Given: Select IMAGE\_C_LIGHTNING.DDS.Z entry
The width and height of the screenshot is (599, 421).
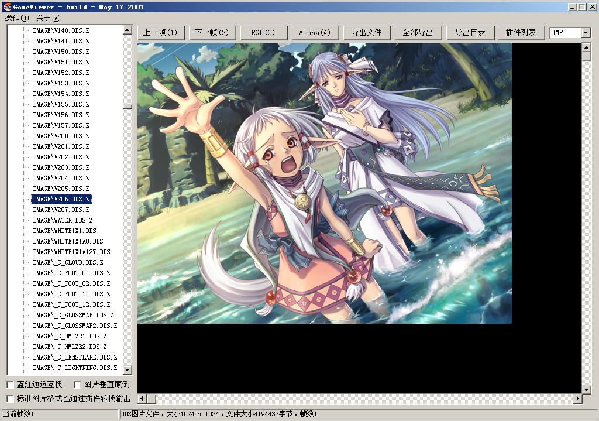Looking at the screenshot, I should tap(75, 368).
